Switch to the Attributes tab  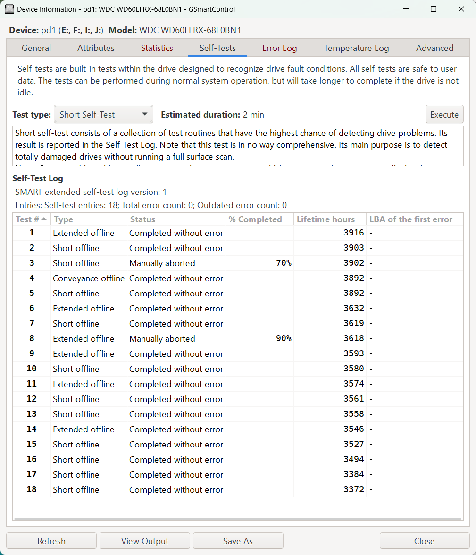tap(96, 48)
